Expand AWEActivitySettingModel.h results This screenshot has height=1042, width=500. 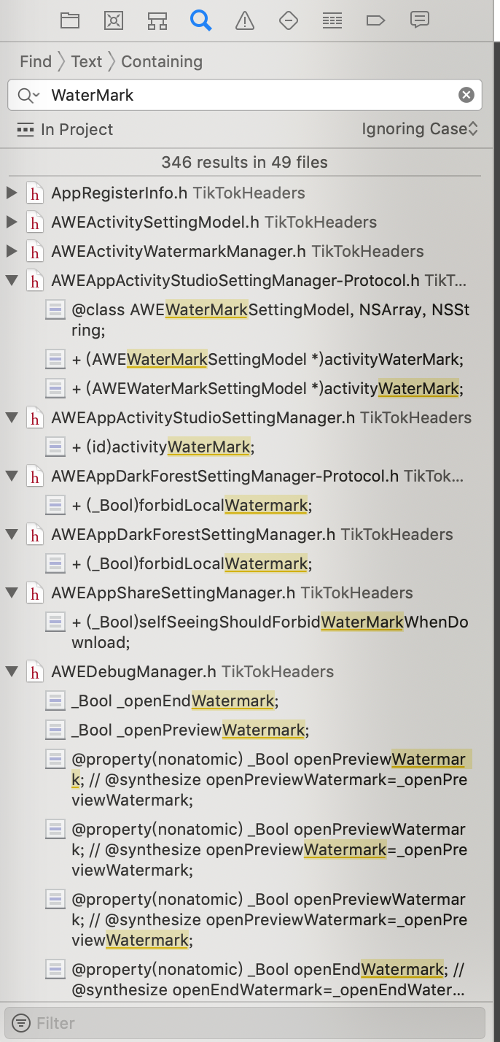(11, 222)
